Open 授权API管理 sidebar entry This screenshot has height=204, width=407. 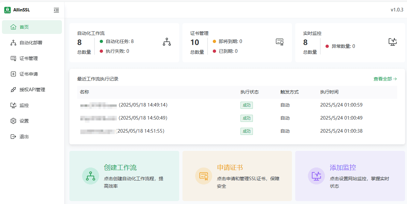(32, 90)
